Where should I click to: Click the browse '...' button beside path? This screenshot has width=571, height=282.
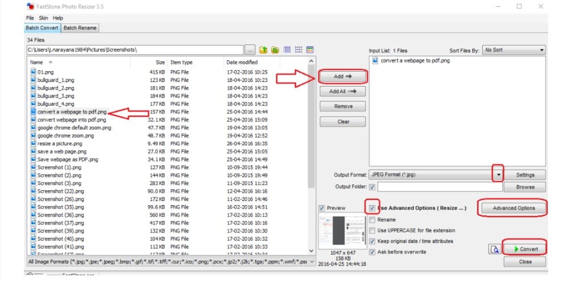[x=250, y=50]
